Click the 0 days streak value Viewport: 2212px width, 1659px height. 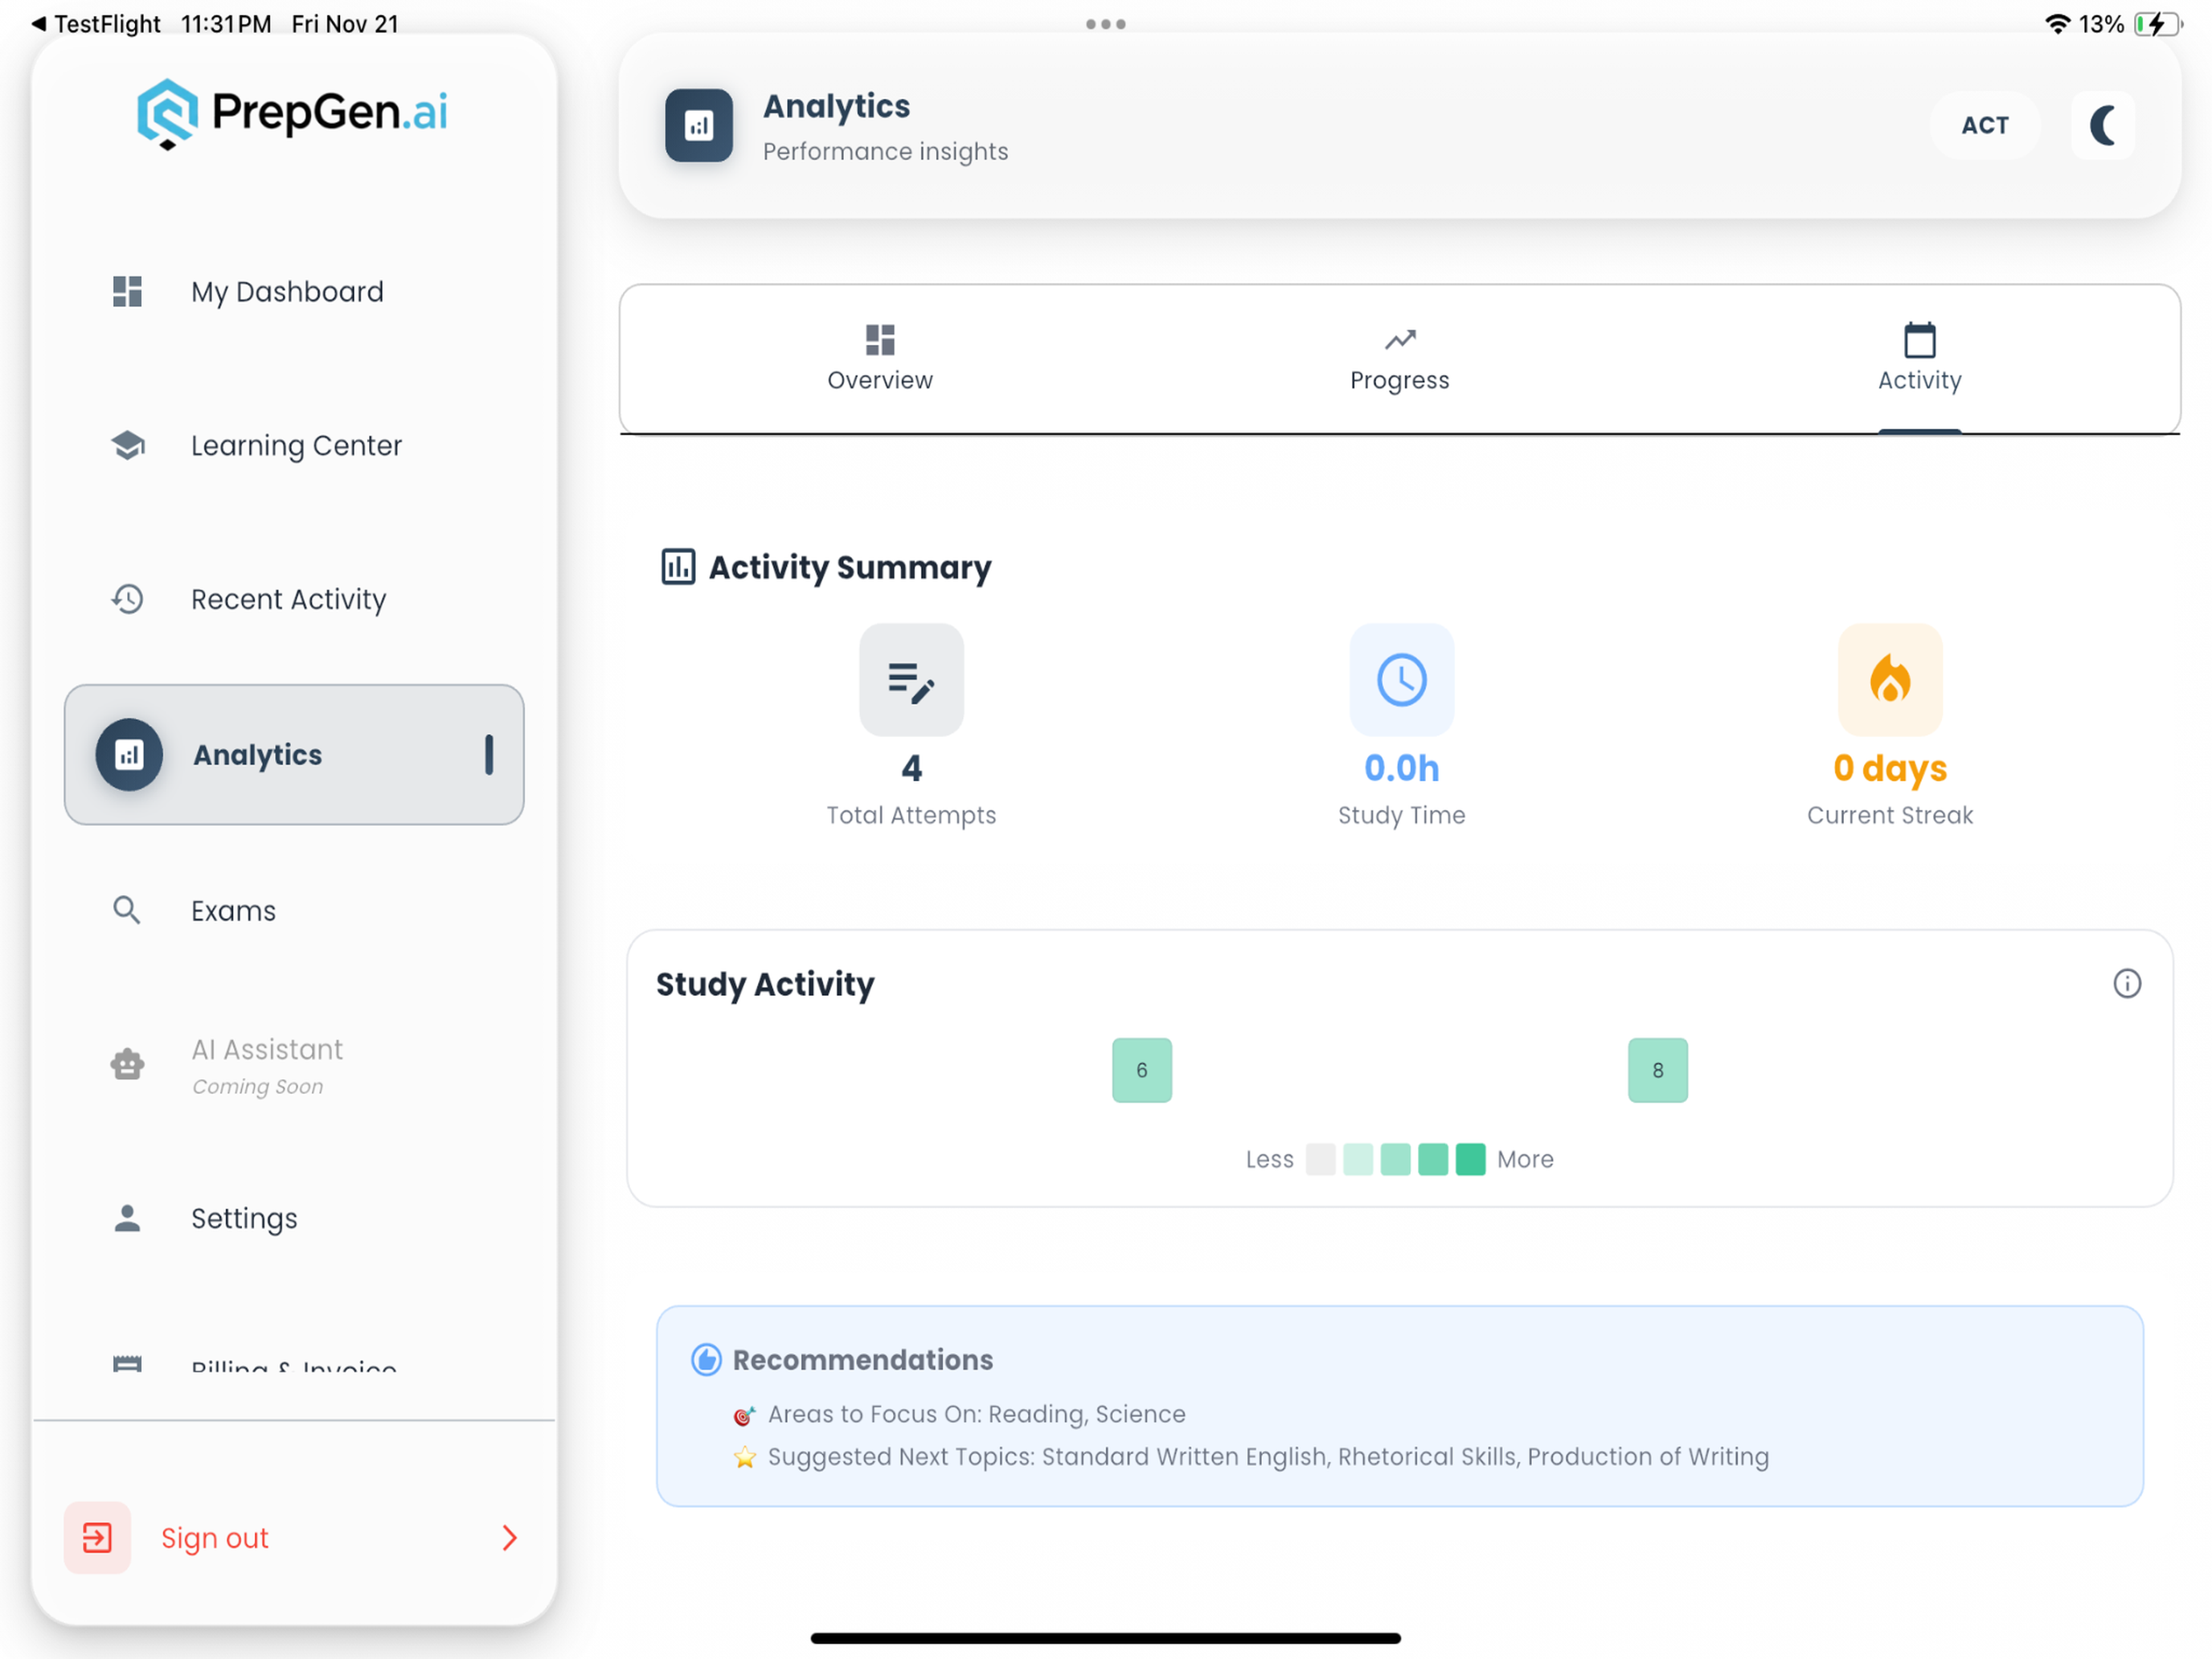coord(1890,768)
